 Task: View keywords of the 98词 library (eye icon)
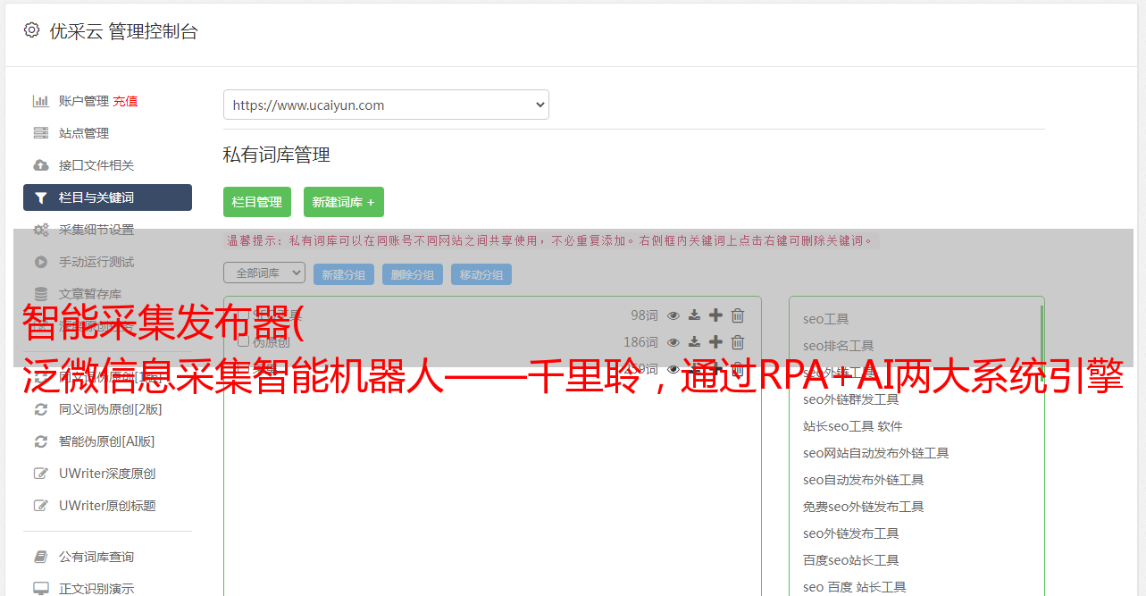(x=673, y=315)
